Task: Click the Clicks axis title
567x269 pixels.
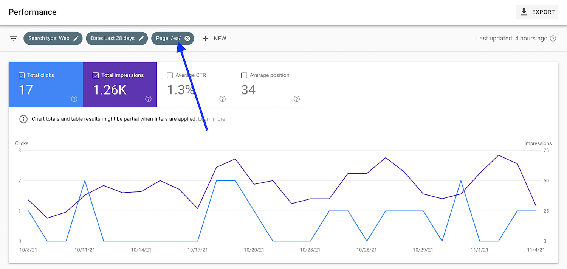Action: pos(22,143)
